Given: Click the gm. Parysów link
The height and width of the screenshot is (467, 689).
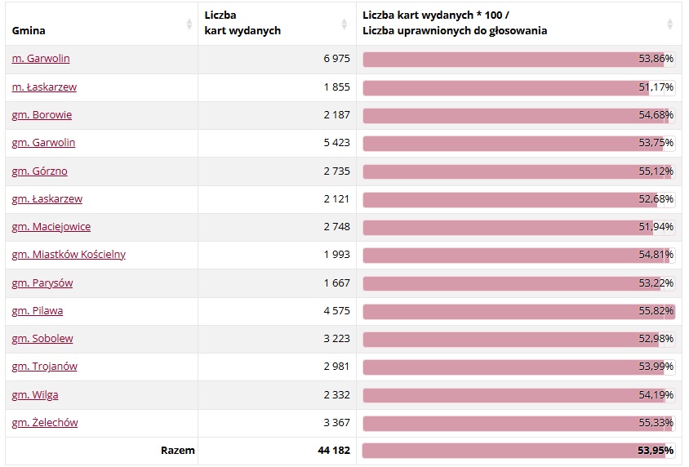Looking at the screenshot, I should [42, 282].
